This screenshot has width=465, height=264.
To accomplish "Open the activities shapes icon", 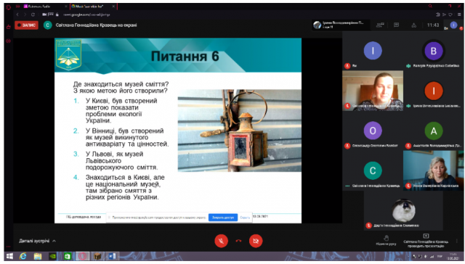I will (413, 25).
